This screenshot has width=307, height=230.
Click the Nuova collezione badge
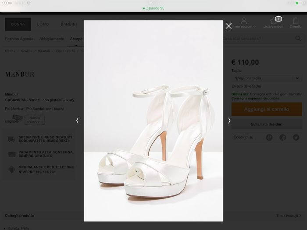click(x=35, y=120)
